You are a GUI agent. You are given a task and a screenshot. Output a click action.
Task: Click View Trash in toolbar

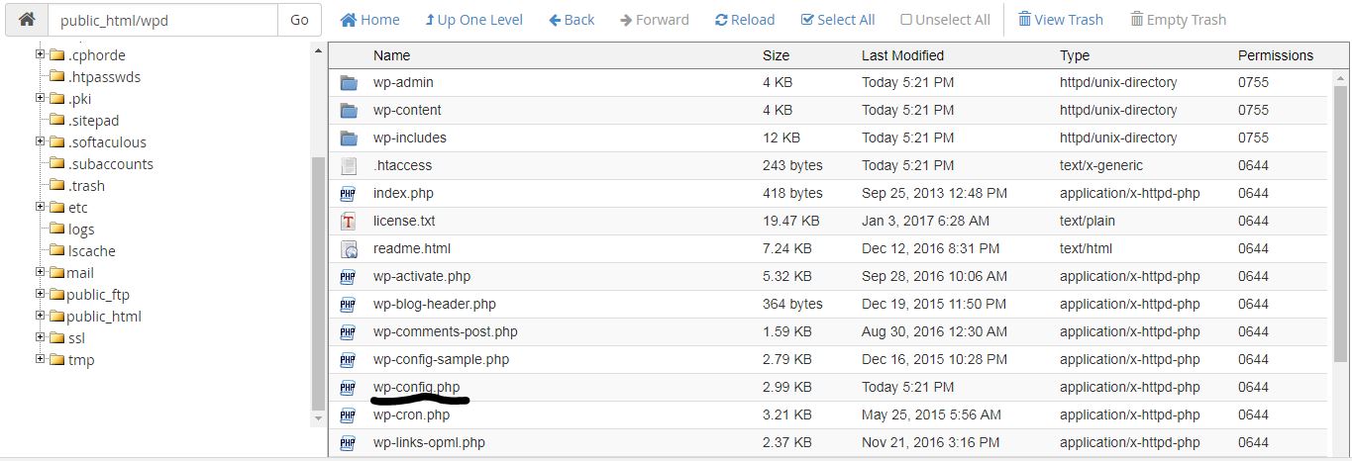[1061, 20]
